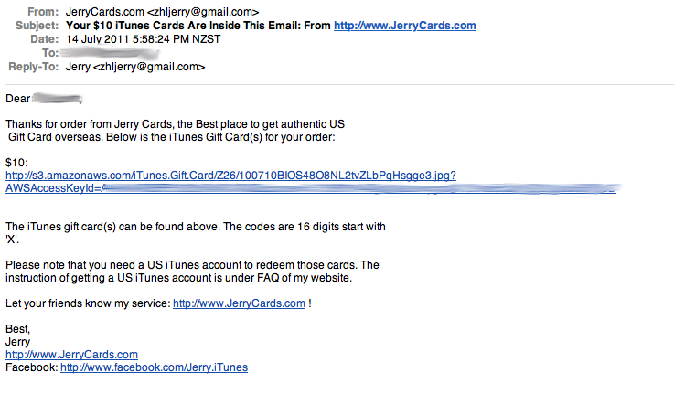Click the blurred name after 'Dear'
Image resolution: width=674 pixels, height=394 pixels.
[x=58, y=99]
